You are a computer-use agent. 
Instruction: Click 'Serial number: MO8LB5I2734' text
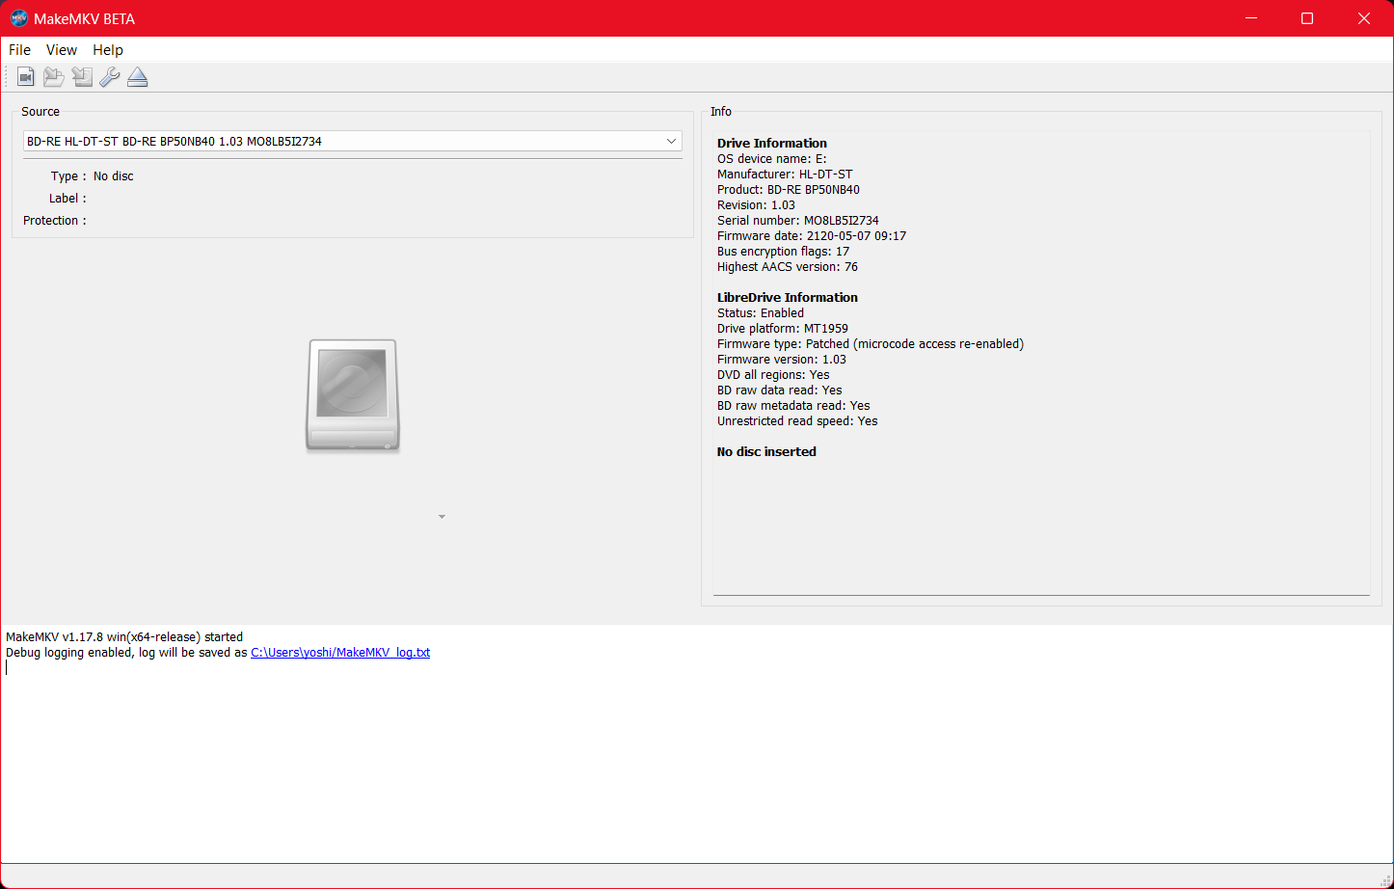(x=798, y=221)
